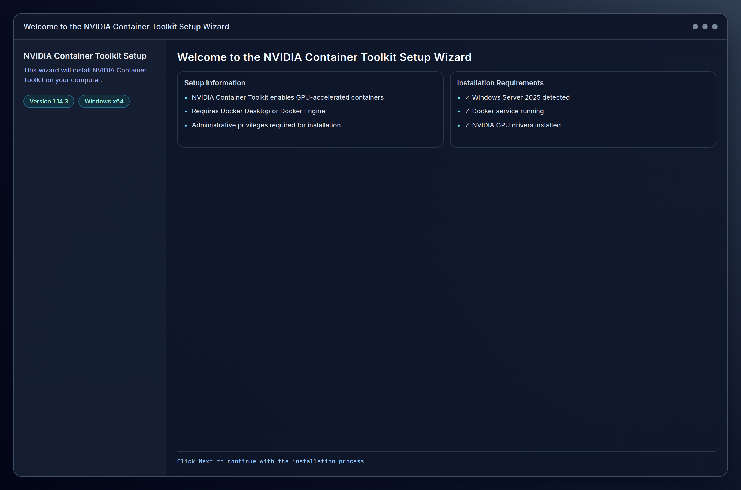
Task: Expand the Installation Requirements panel
Action: click(500, 83)
